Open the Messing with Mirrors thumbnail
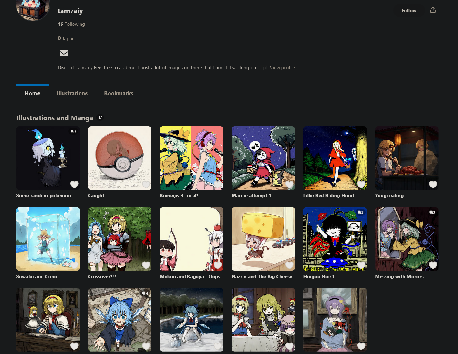Viewport: 458px width, 354px height. [407, 239]
